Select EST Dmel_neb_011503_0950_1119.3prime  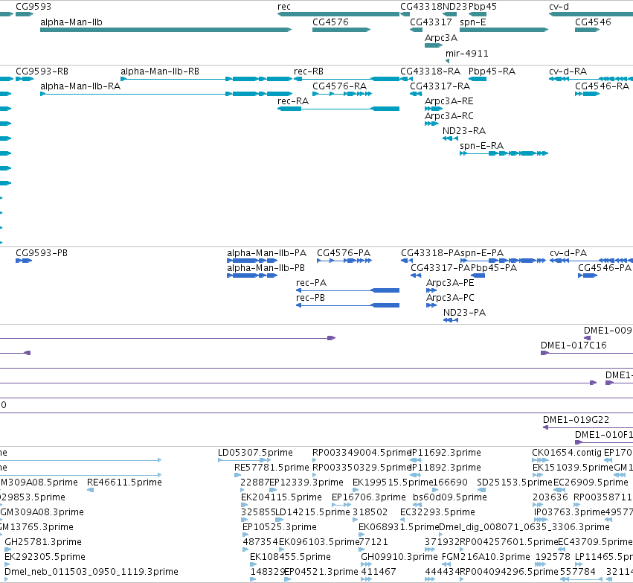pyautogui.click(x=91, y=572)
